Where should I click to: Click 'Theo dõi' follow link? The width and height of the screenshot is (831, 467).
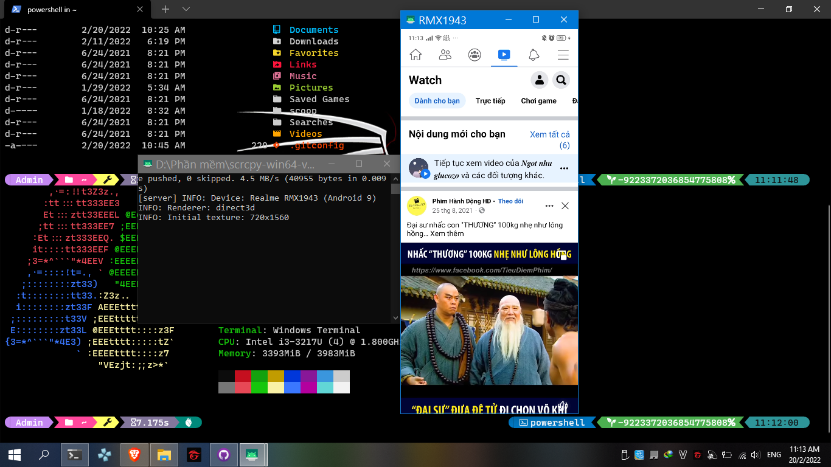[x=510, y=201]
